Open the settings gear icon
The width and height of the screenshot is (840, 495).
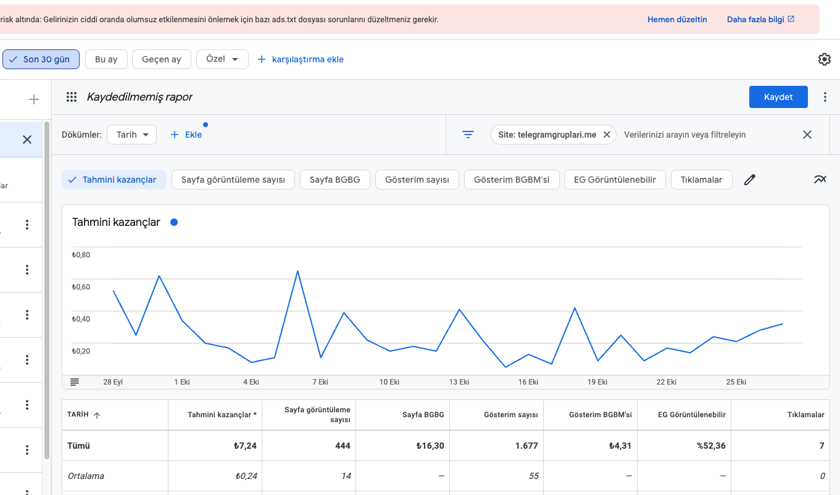click(824, 59)
